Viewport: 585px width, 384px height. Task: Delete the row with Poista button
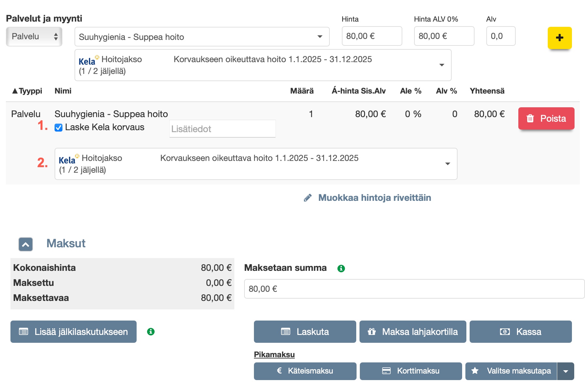[x=546, y=118]
